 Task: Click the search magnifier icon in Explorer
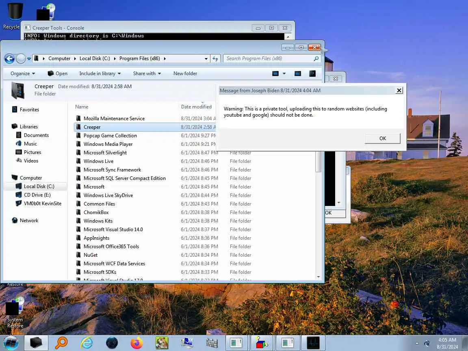pos(316,58)
